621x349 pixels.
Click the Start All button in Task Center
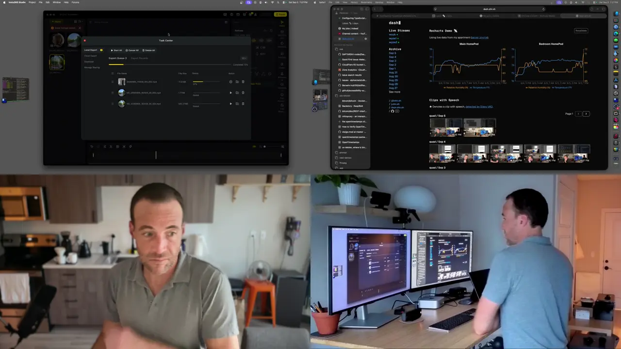click(x=116, y=50)
